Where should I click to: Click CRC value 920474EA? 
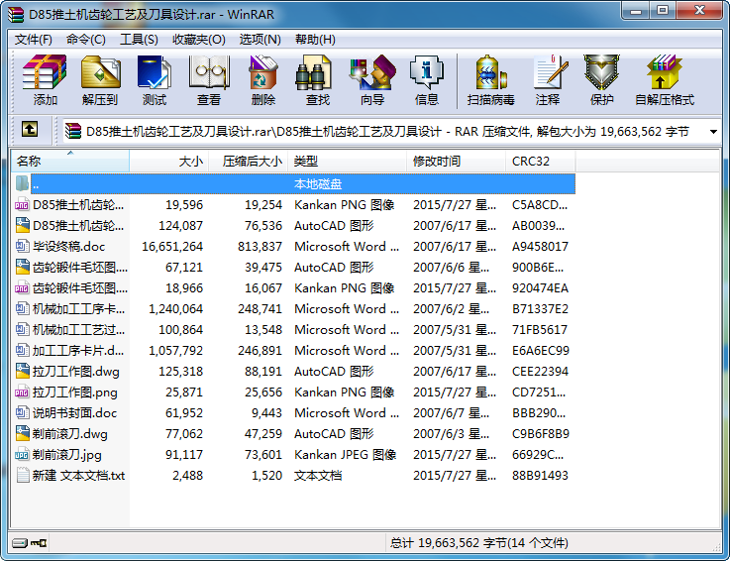[x=540, y=288]
